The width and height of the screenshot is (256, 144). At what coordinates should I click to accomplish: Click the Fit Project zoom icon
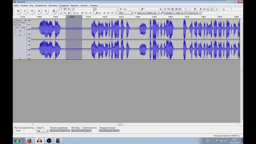click(x=212, y=9)
